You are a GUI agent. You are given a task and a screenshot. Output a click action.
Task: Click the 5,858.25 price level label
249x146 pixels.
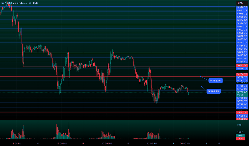pyautogui.click(x=242, y=52)
